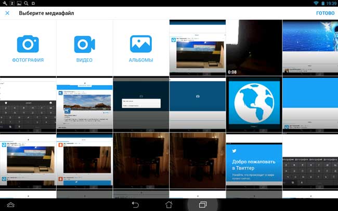The image size is (338, 211).
Task: Tap the camera icon for Фотография
Action: [x=28, y=45]
